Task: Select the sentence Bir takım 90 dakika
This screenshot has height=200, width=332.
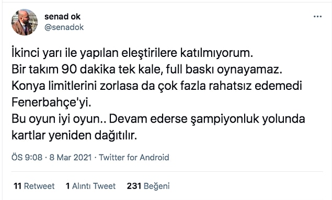Action: [x=147, y=69]
